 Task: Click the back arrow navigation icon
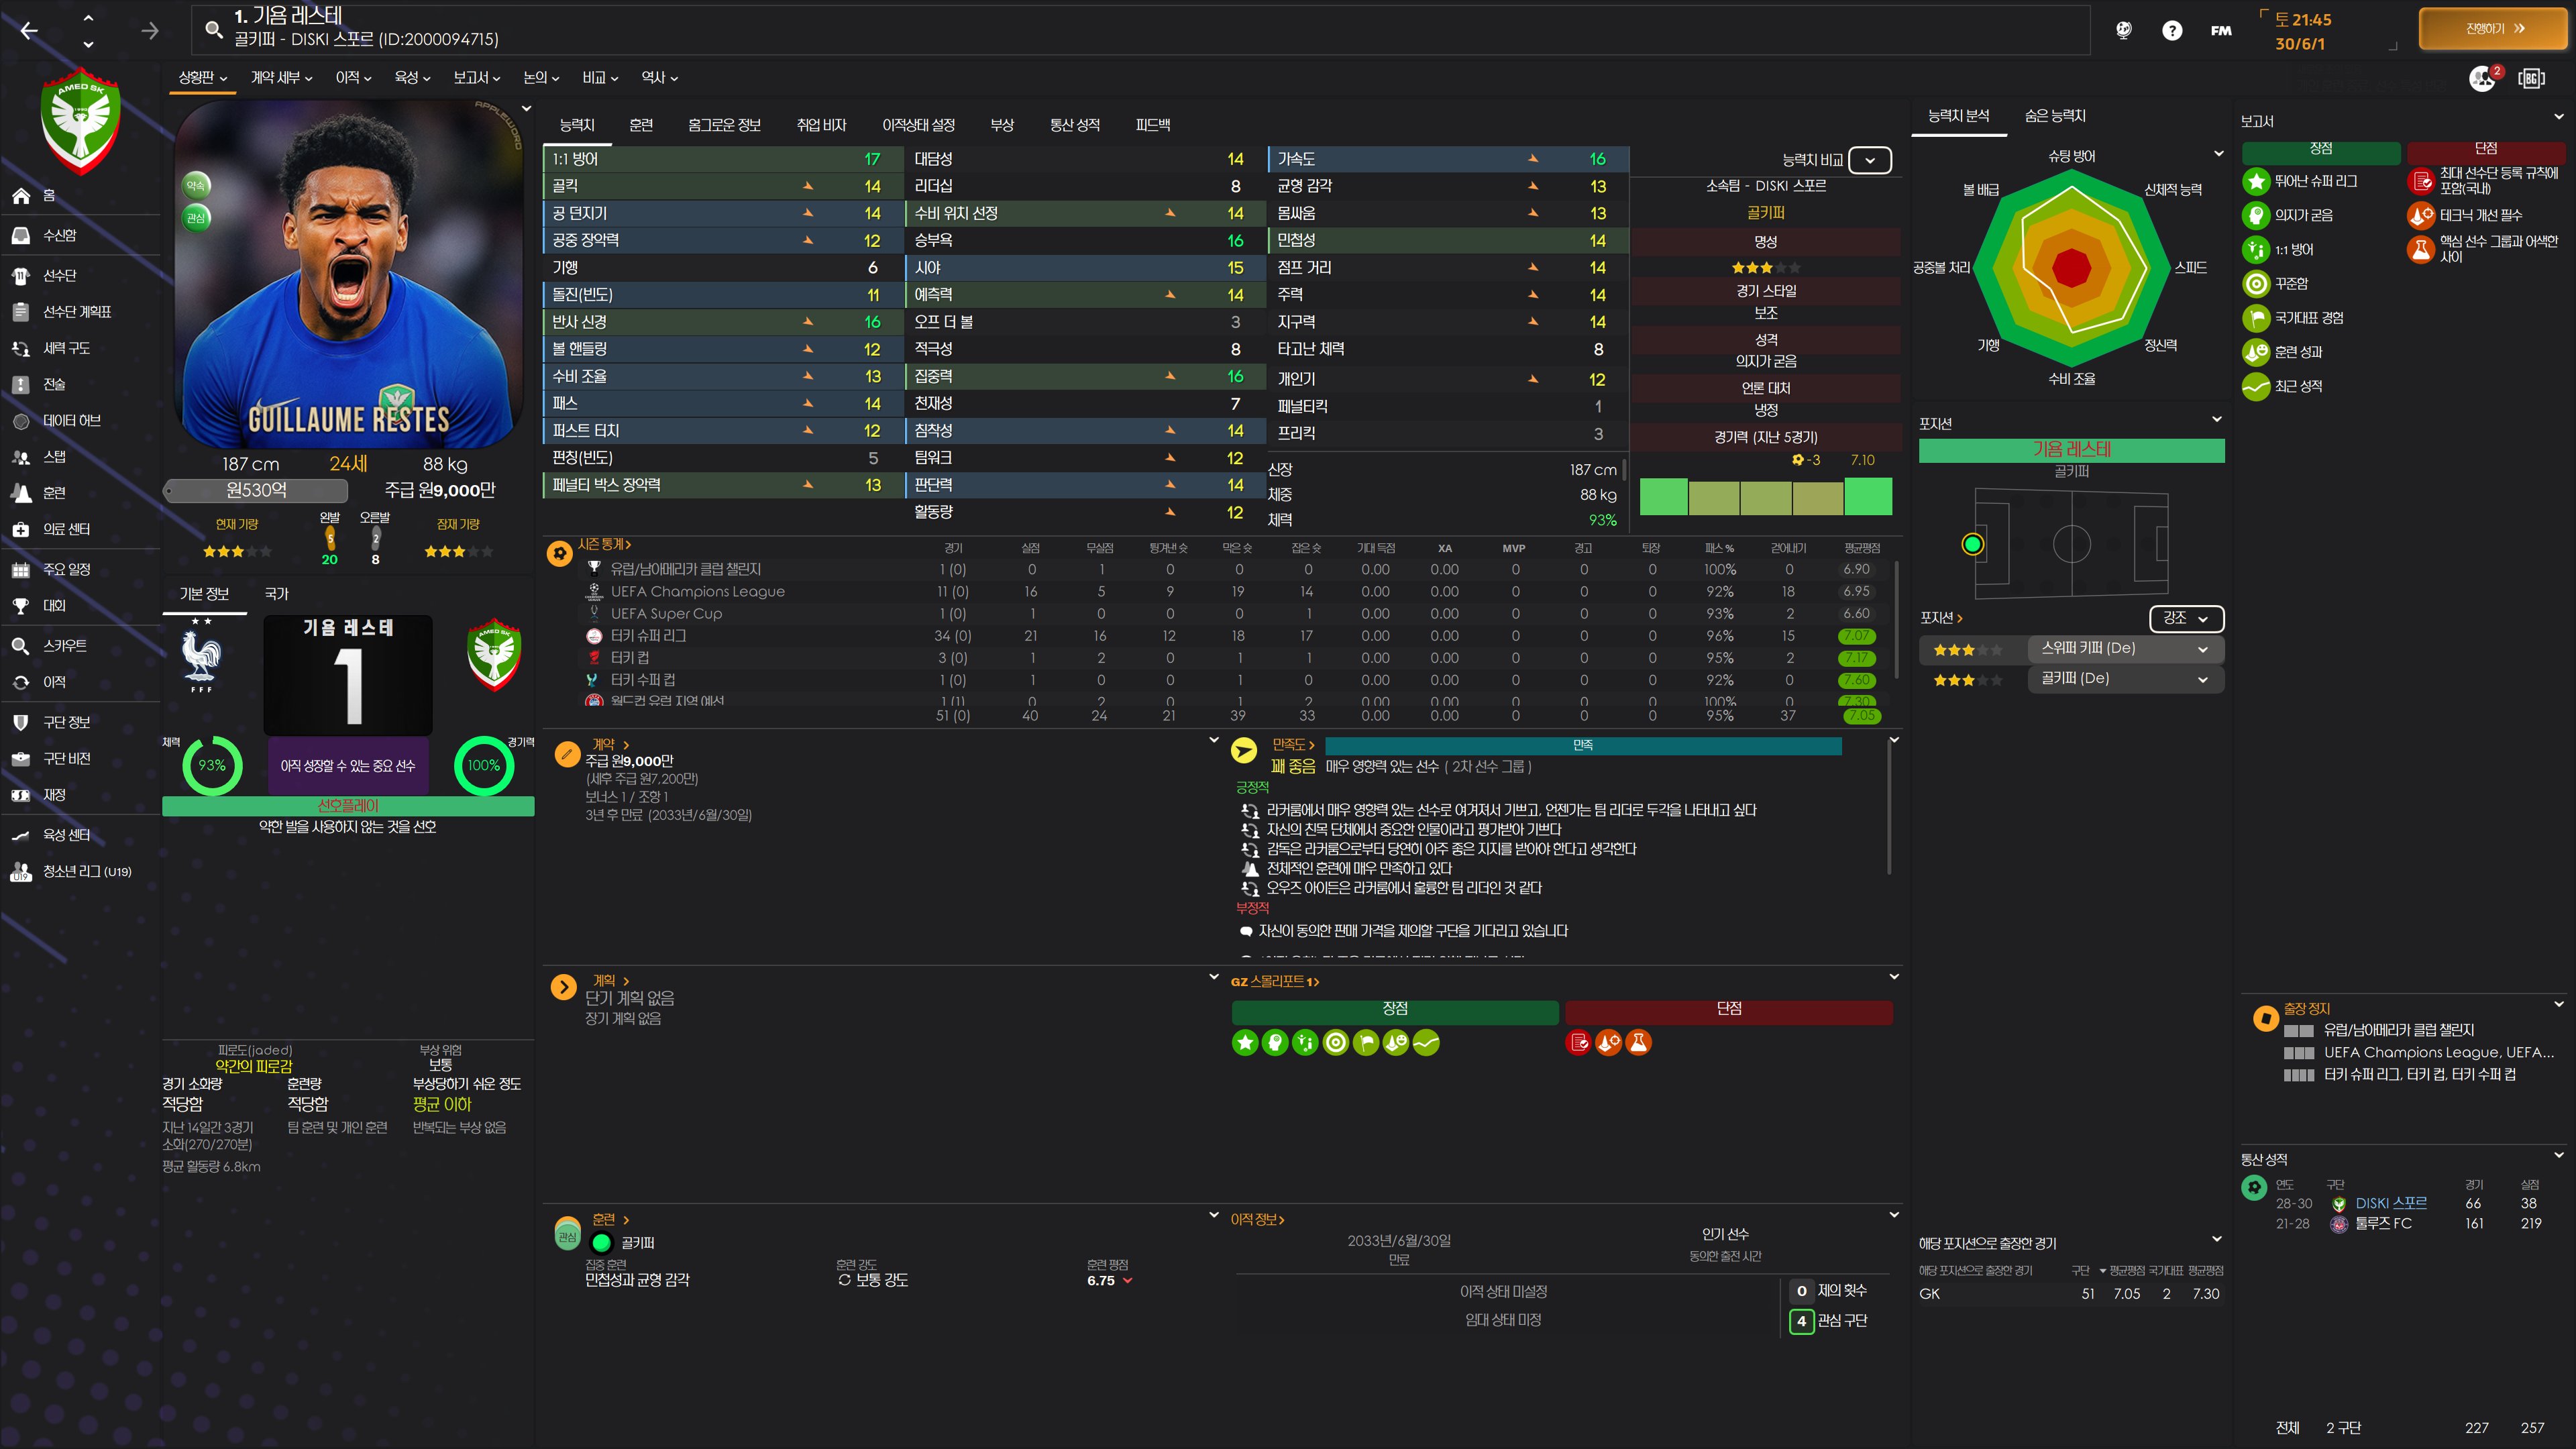pyautogui.click(x=29, y=31)
